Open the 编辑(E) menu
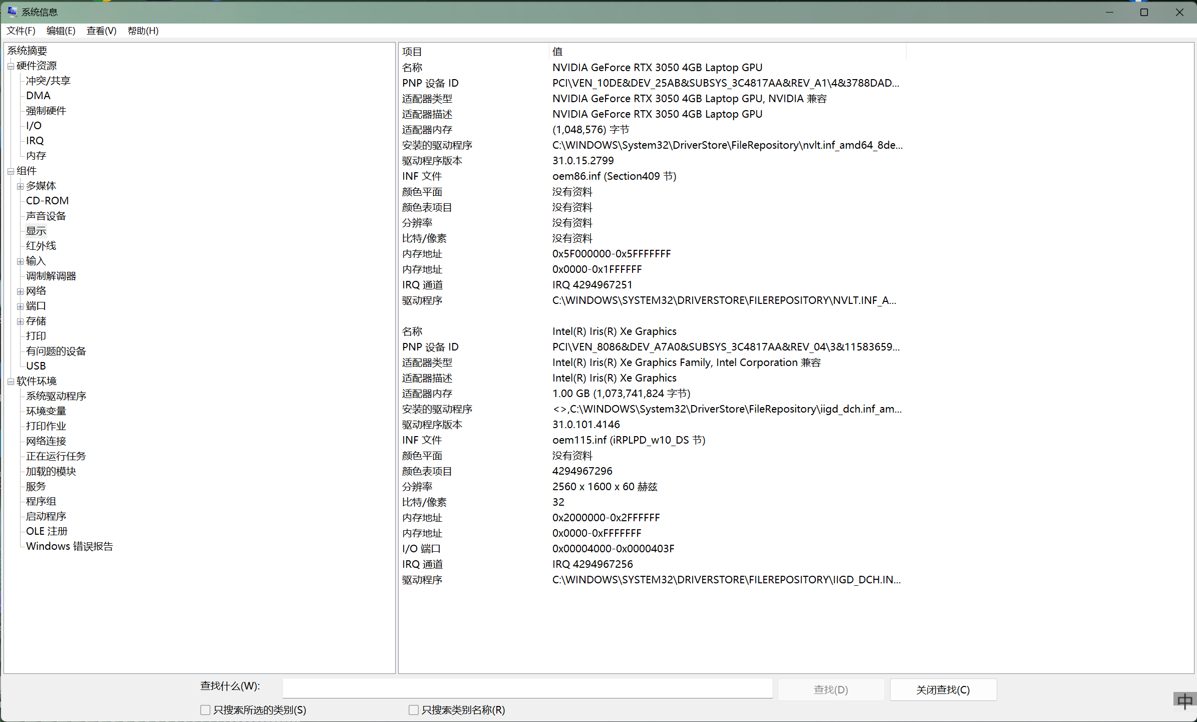Image resolution: width=1197 pixels, height=722 pixels. 61,31
